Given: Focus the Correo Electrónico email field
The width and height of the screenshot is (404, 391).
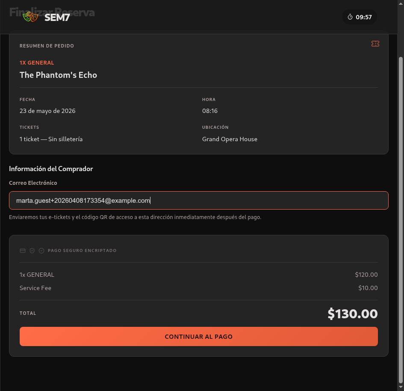Looking at the screenshot, I should click(x=198, y=201).
